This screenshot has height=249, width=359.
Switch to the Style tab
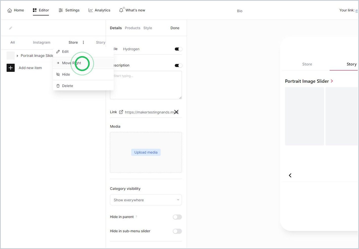coord(148,28)
